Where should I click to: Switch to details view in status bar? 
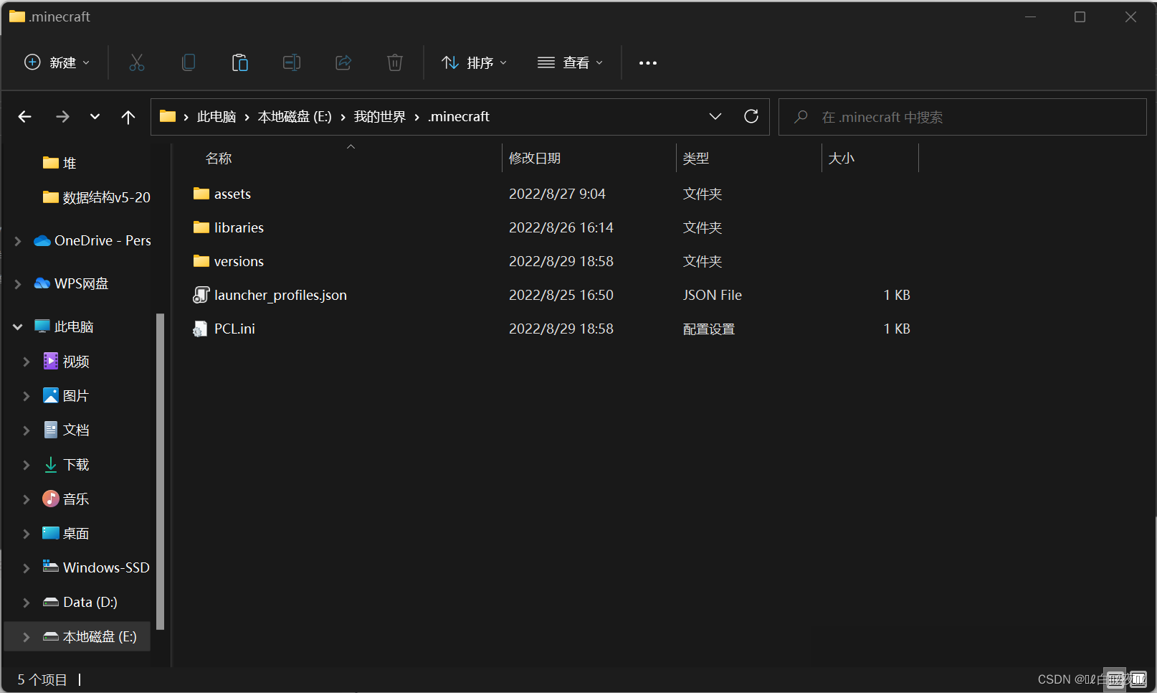[x=1115, y=679]
